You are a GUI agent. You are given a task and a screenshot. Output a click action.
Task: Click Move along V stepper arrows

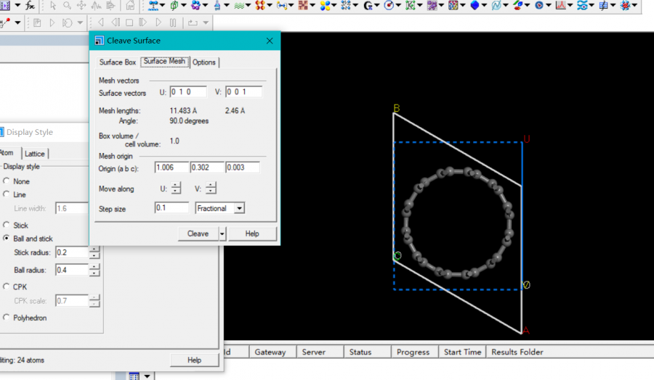[x=211, y=188]
